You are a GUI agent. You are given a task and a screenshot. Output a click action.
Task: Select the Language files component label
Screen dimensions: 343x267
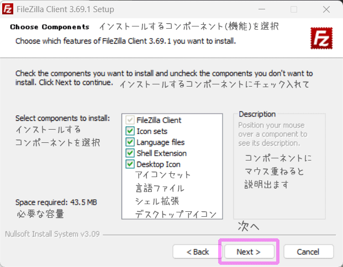click(x=161, y=142)
